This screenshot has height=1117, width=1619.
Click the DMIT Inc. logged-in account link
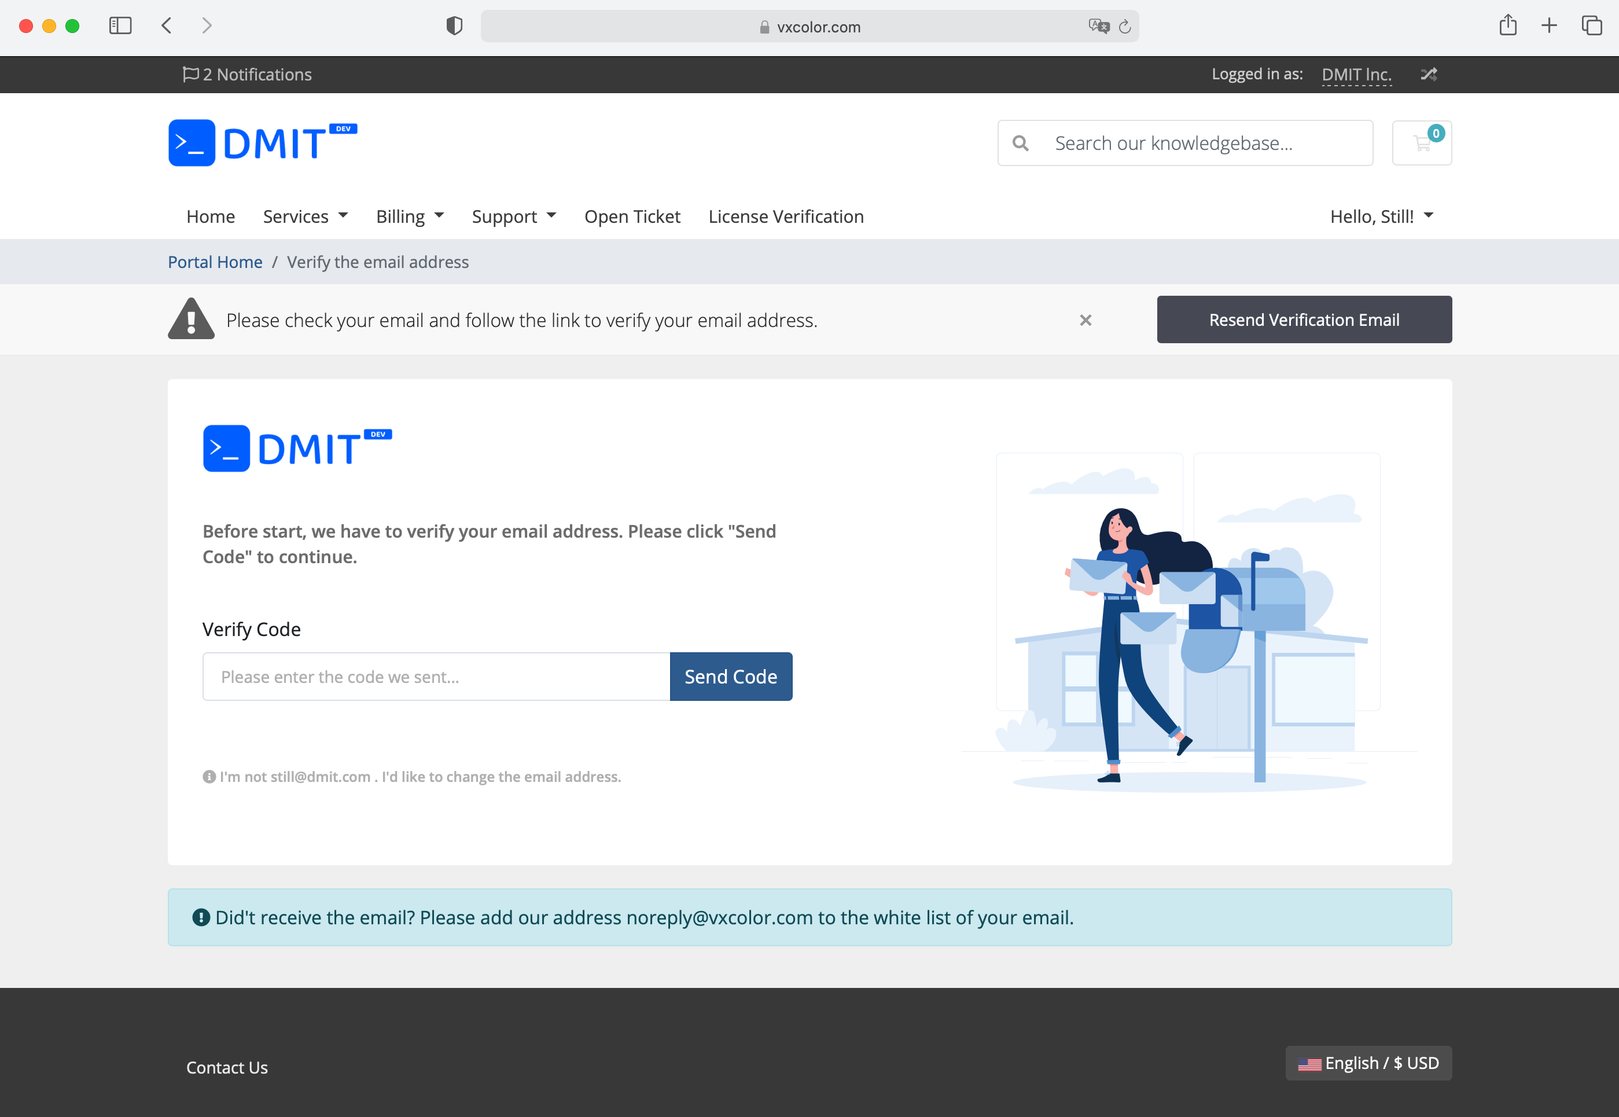pos(1356,74)
